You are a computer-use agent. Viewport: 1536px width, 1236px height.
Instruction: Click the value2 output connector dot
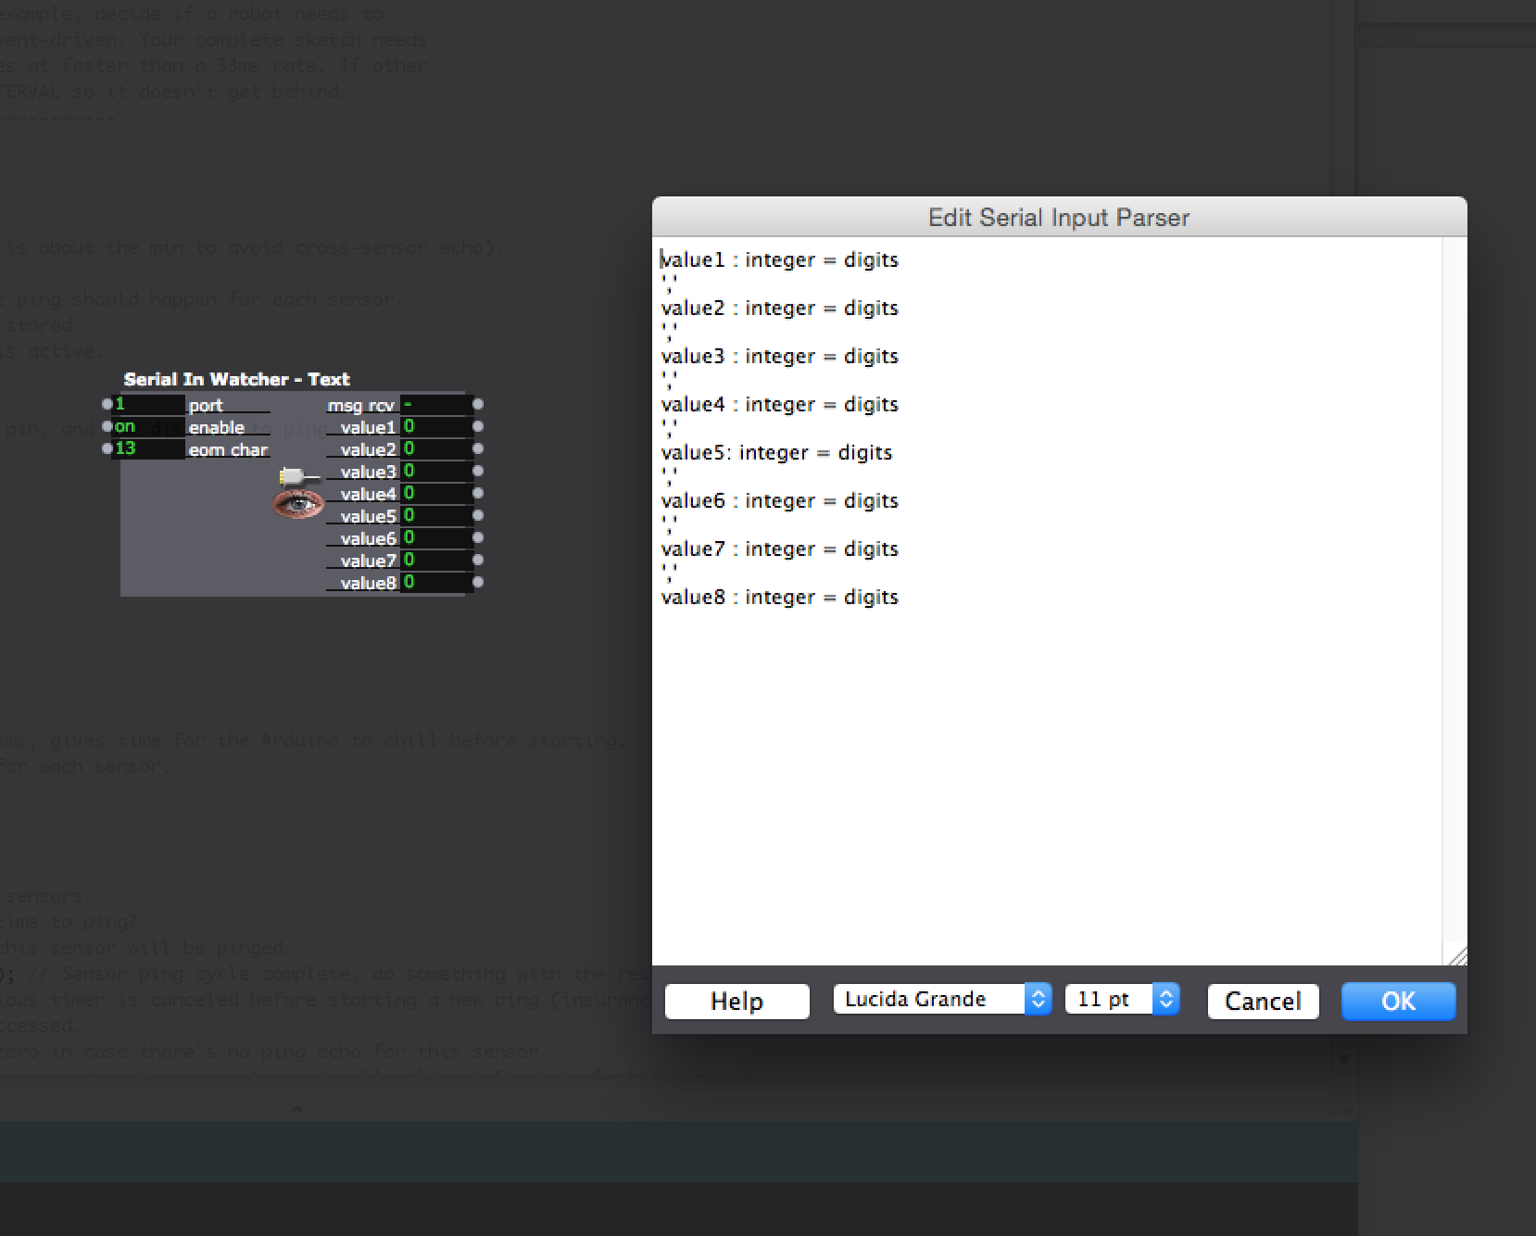pos(478,448)
